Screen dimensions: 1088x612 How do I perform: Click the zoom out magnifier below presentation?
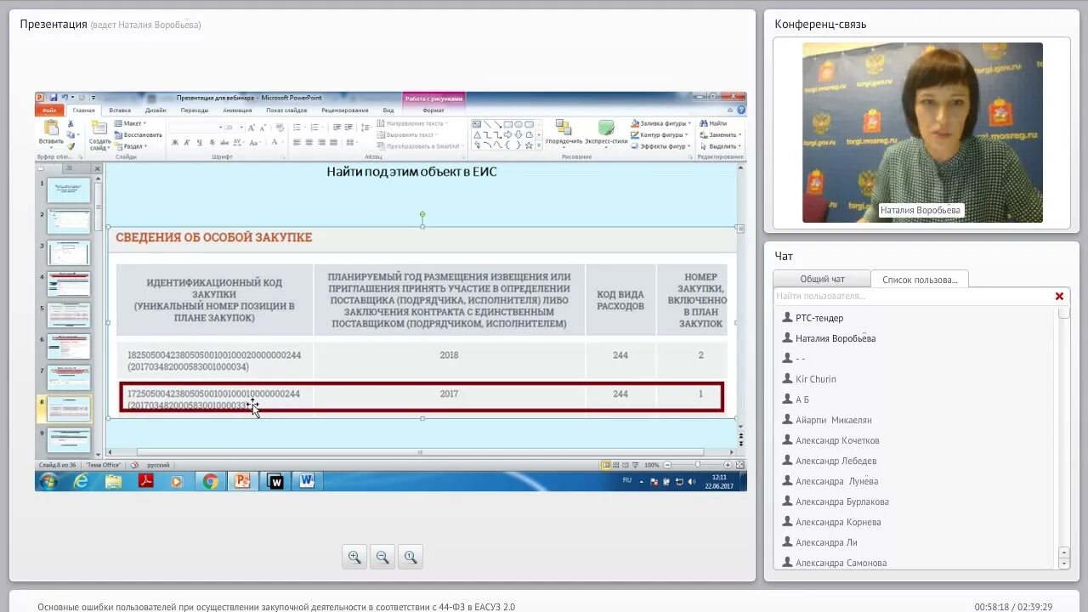pyautogui.click(x=382, y=558)
